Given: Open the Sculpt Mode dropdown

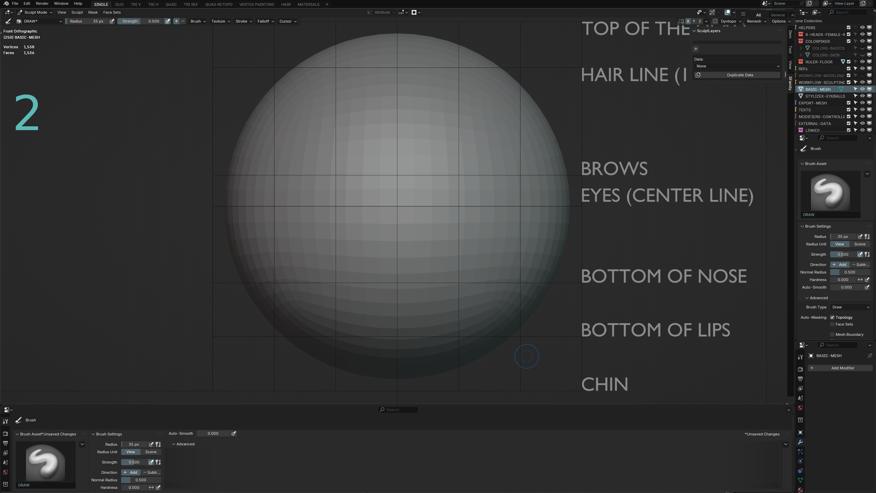Looking at the screenshot, I should pos(35,12).
